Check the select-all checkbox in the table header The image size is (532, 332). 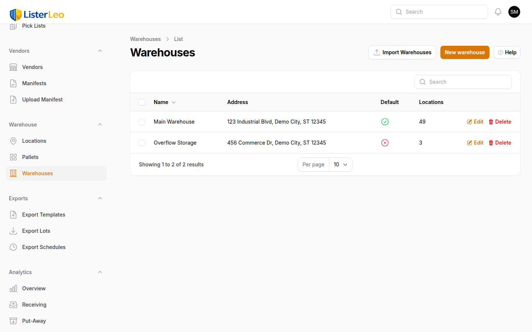142,102
